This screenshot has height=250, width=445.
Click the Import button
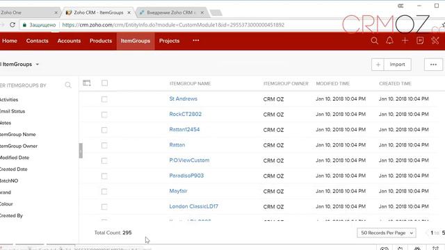tap(397, 65)
